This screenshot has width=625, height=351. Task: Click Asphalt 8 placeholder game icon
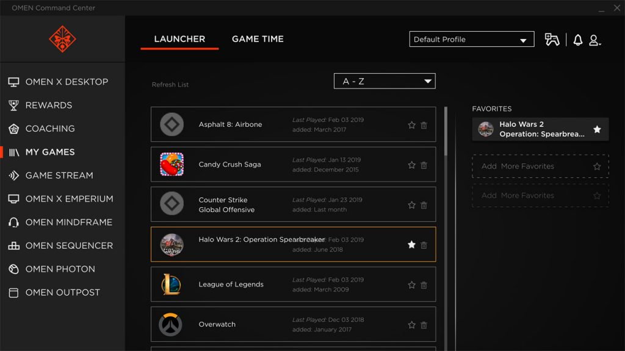(172, 124)
